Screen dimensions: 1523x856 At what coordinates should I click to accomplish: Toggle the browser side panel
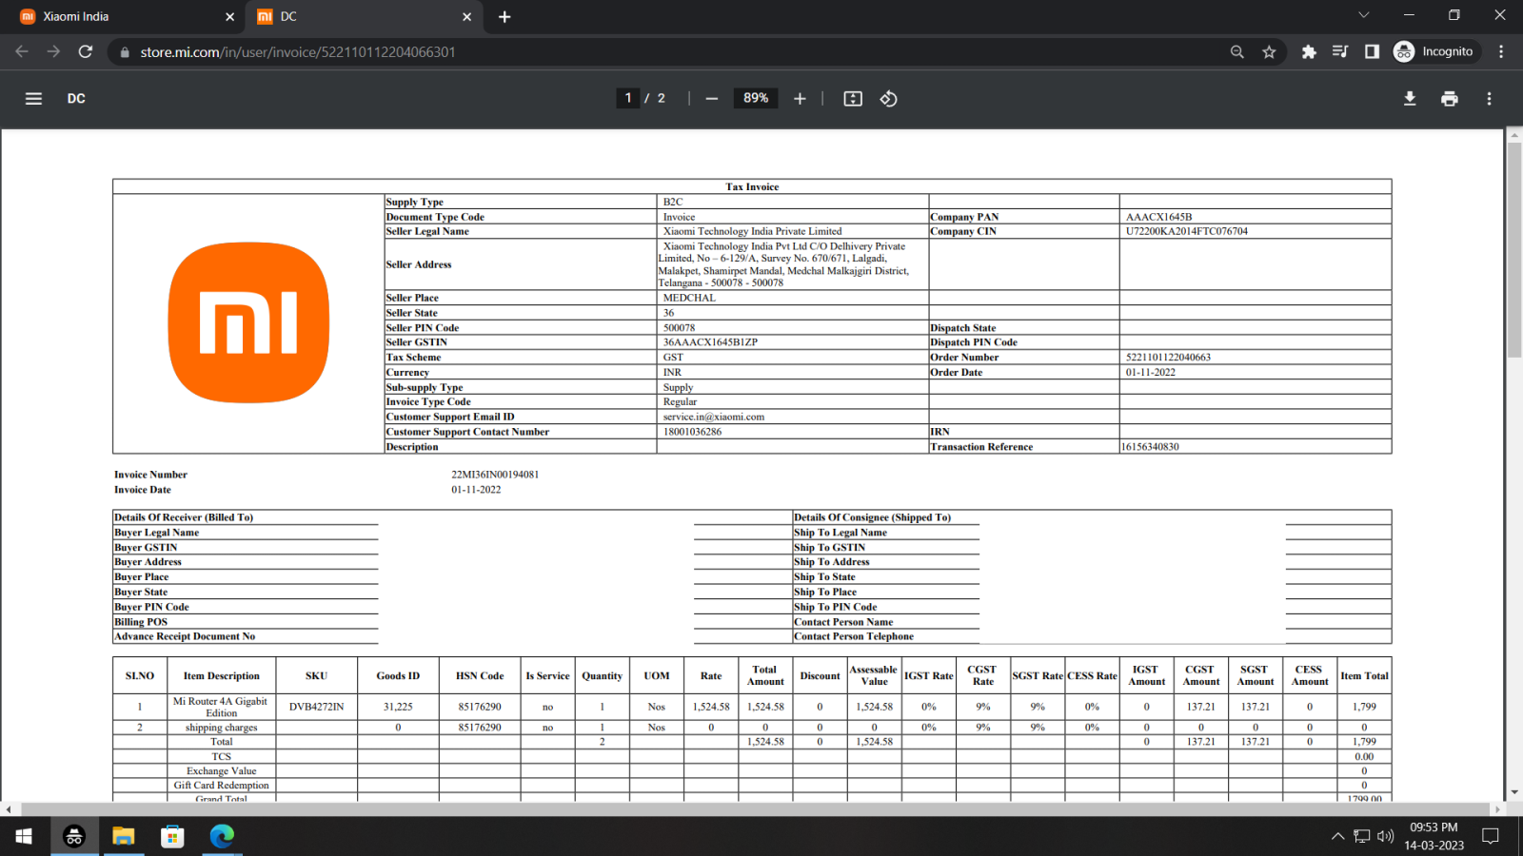[1372, 51]
